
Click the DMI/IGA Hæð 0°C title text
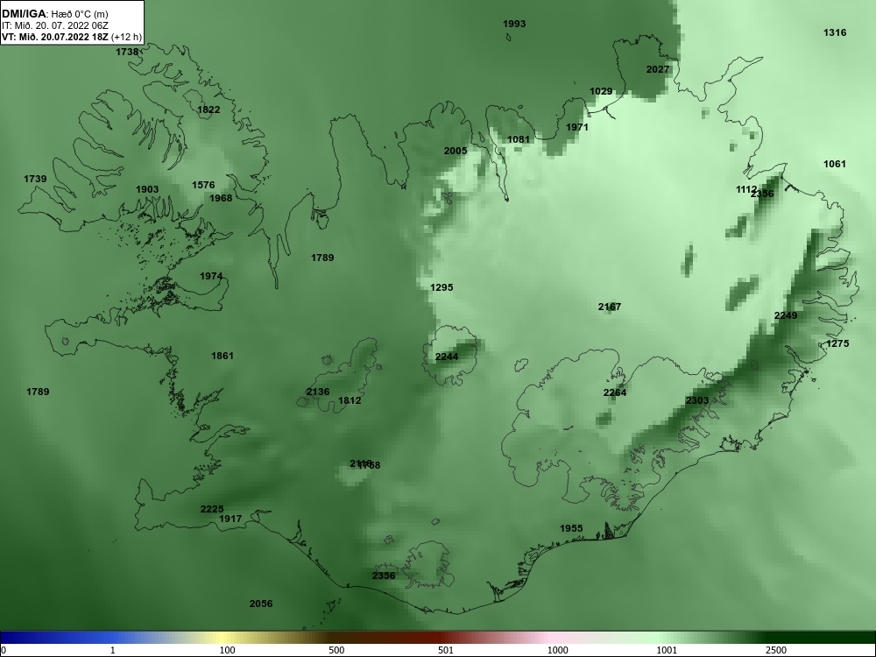point(54,13)
